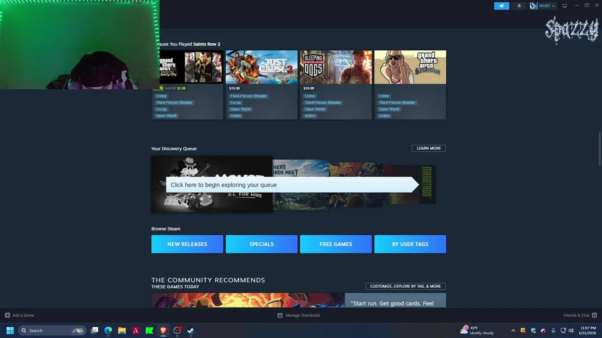
Task: Select the Action tag under San Andreas
Action: coord(384,115)
